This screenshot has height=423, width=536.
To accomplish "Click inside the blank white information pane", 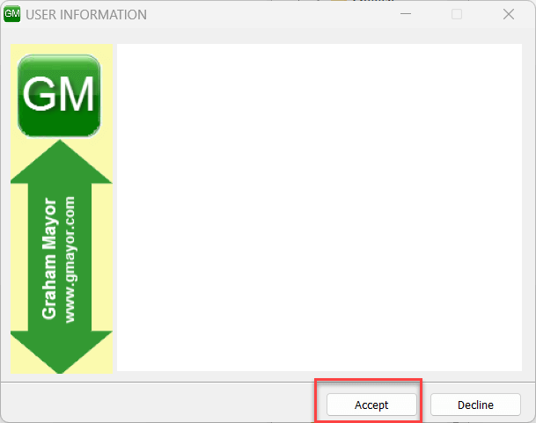I will pyautogui.click(x=319, y=207).
